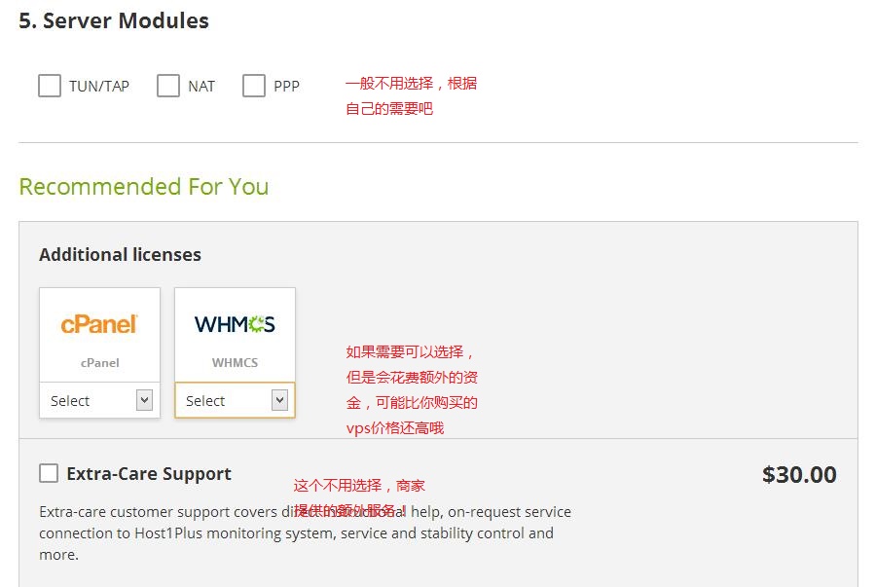Click the gray cPanel caption text
Image resolution: width=875 pixels, height=587 pixels.
[100, 363]
